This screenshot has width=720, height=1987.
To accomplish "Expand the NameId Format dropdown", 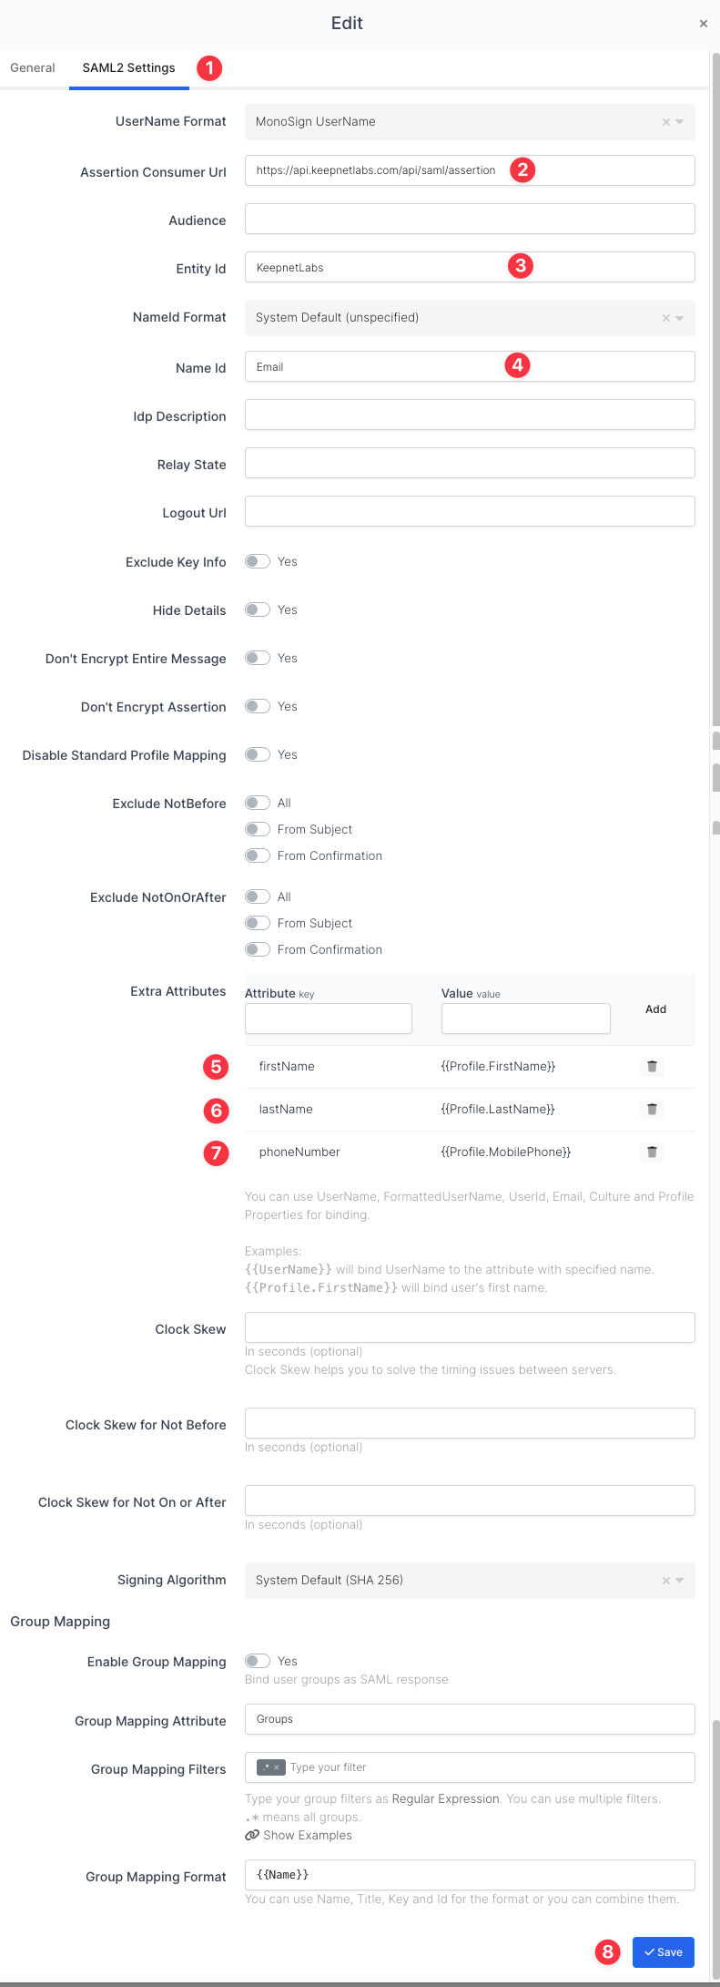I will [x=680, y=318].
